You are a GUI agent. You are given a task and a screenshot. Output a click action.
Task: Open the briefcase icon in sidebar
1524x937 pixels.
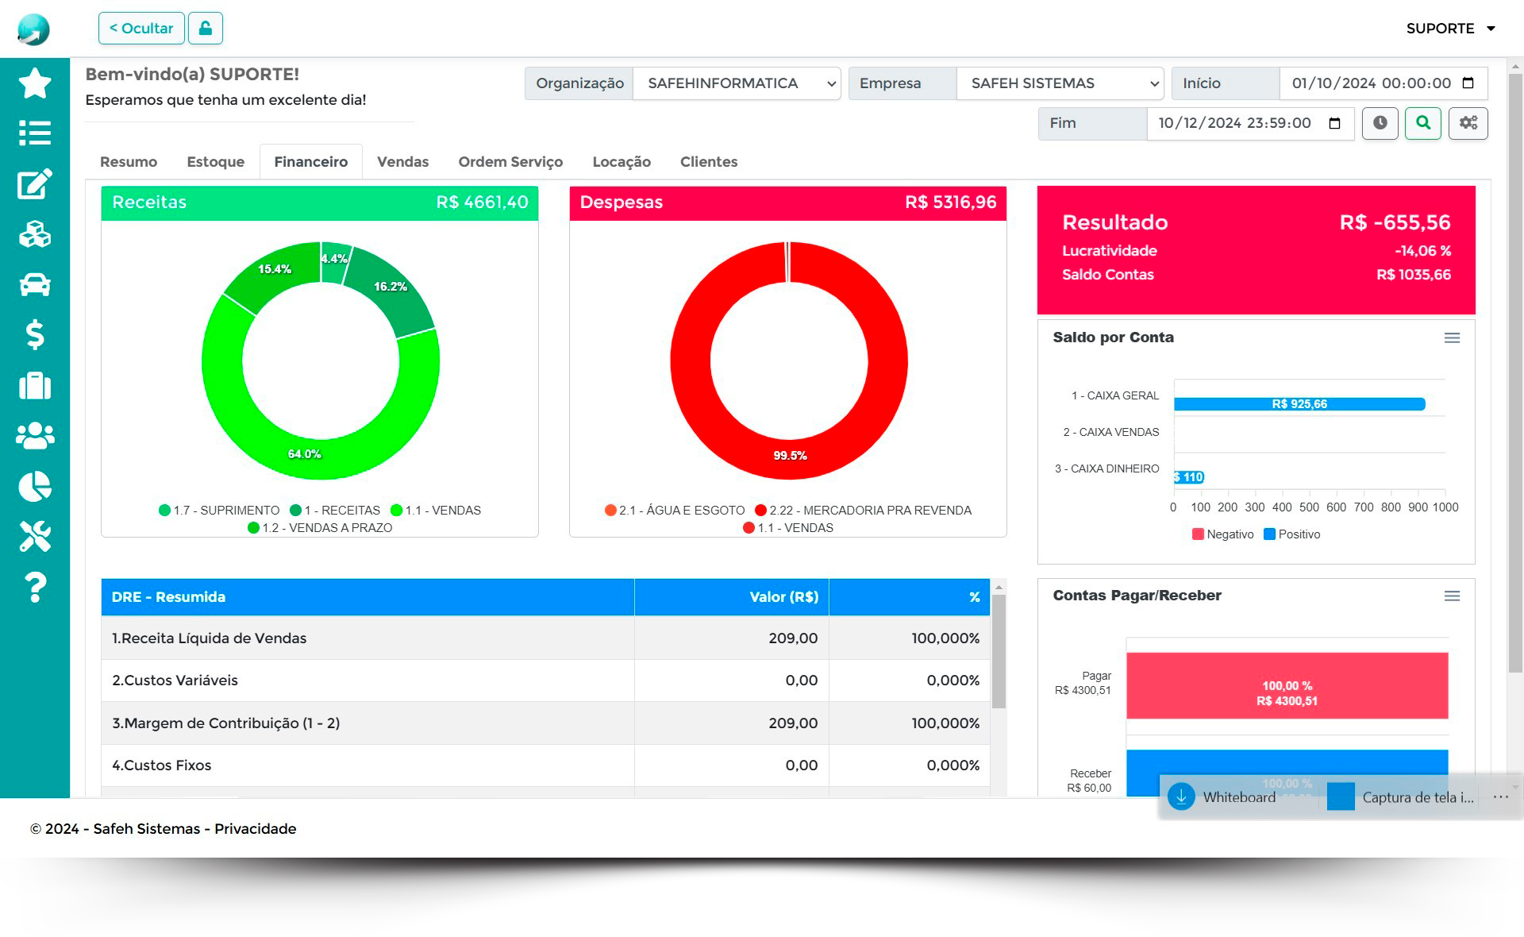pos(35,385)
